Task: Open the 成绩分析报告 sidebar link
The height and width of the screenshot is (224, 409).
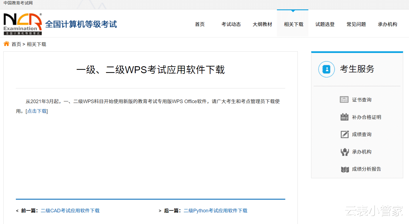Action: click(366, 169)
